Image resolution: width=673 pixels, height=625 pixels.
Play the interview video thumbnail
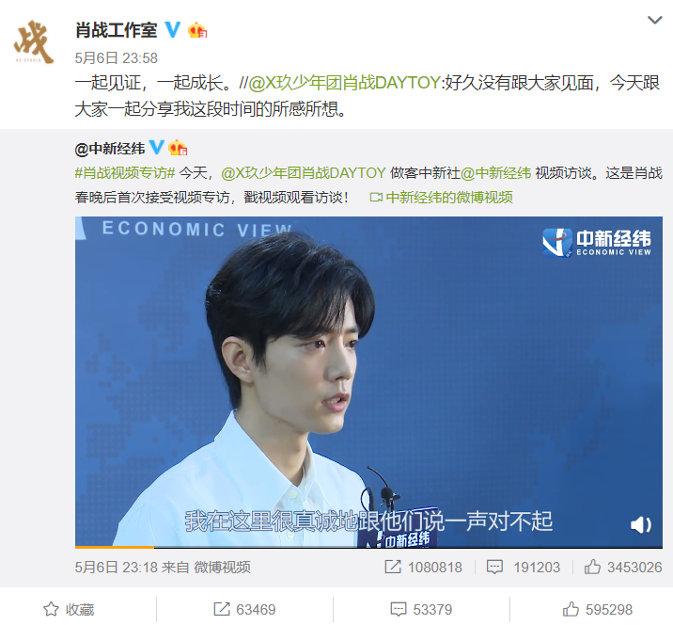point(368,382)
